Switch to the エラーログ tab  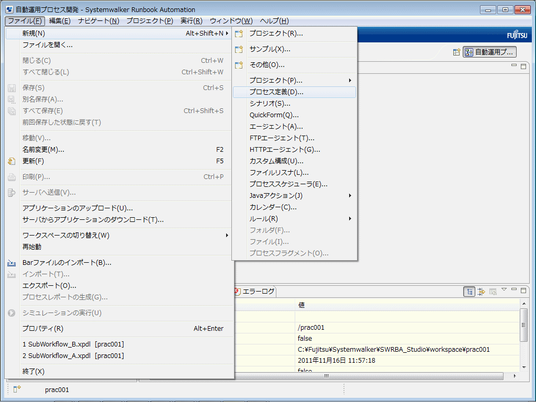[255, 291]
